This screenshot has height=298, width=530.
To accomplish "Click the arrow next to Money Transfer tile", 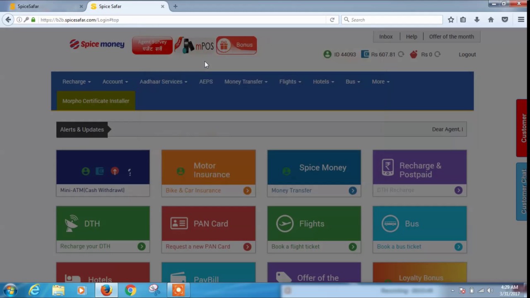I will tap(353, 190).
